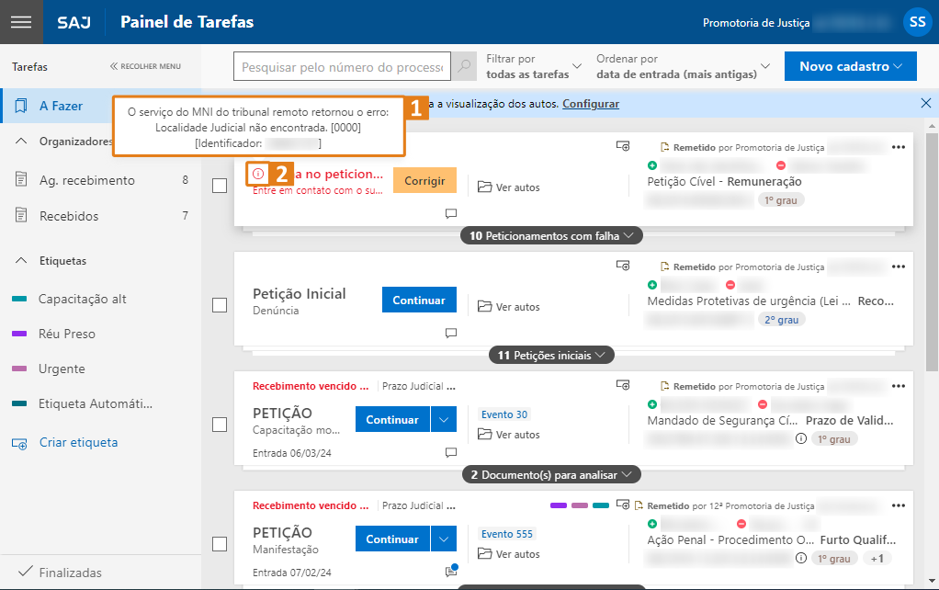Select Finalizadas at the bottom of the sidebar

click(x=70, y=572)
